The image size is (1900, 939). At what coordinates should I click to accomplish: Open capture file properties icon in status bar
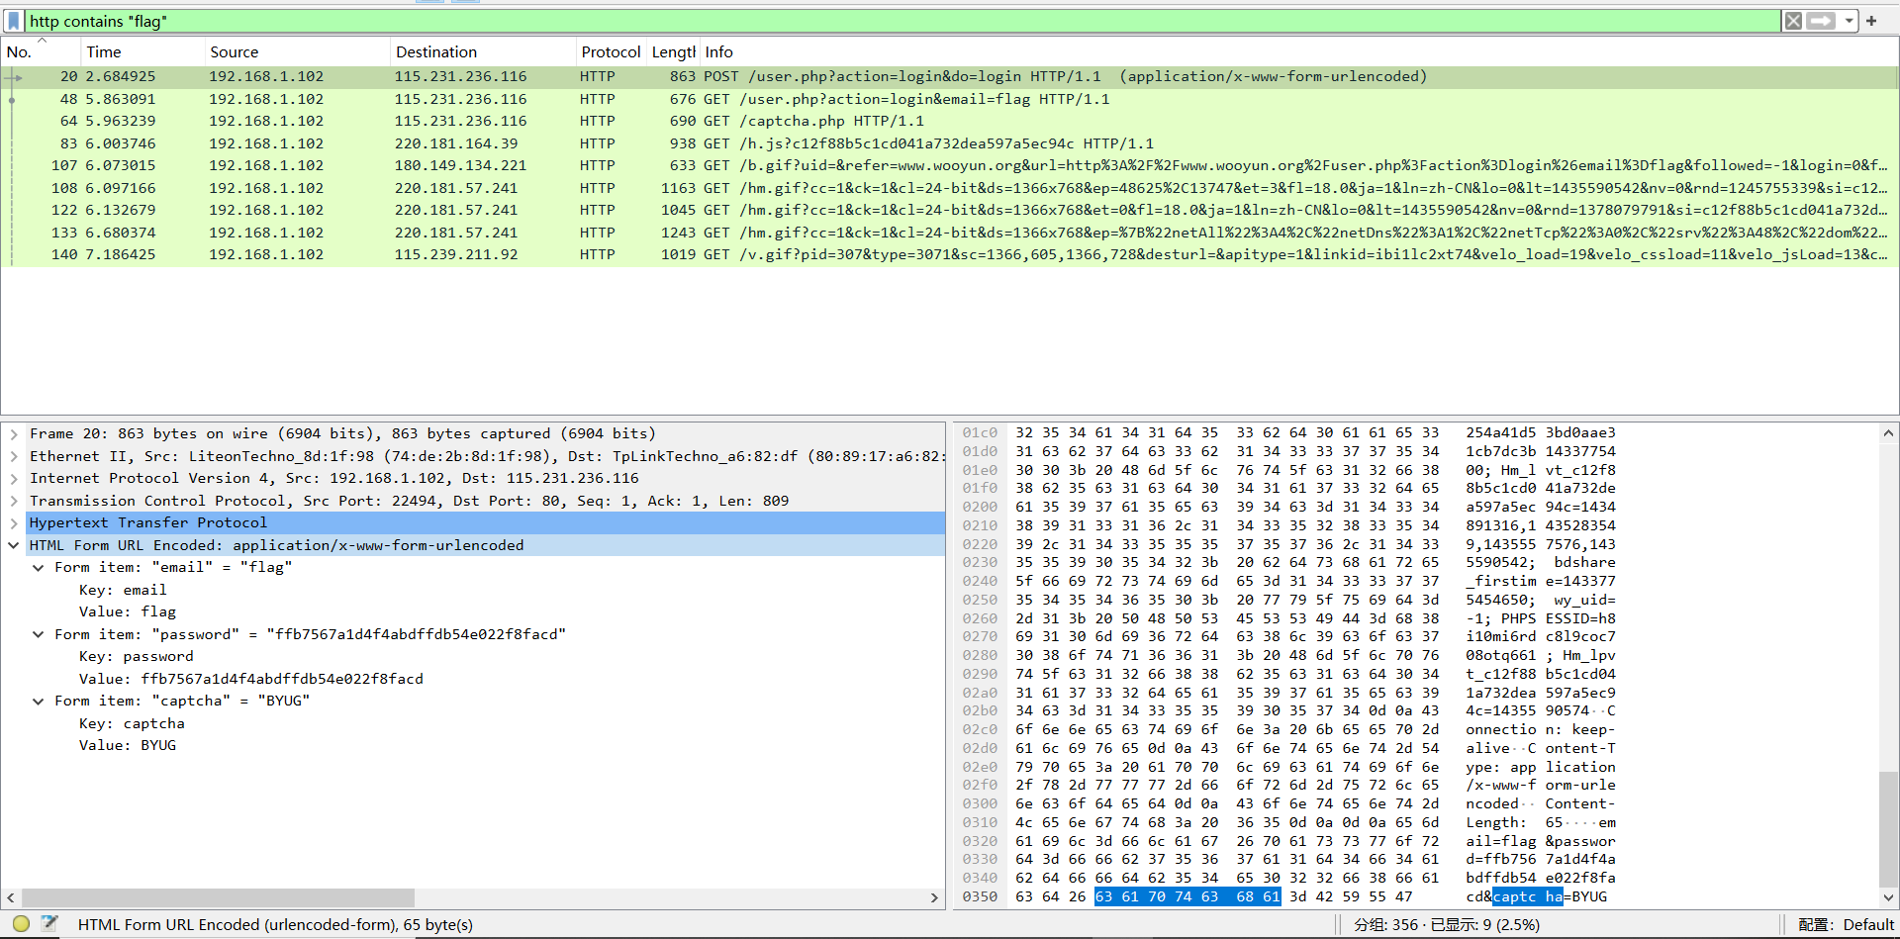[48, 924]
